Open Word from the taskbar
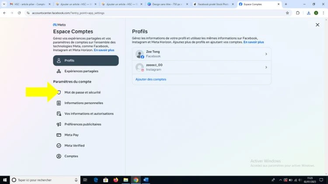The height and width of the screenshot is (184, 328). click(146, 180)
